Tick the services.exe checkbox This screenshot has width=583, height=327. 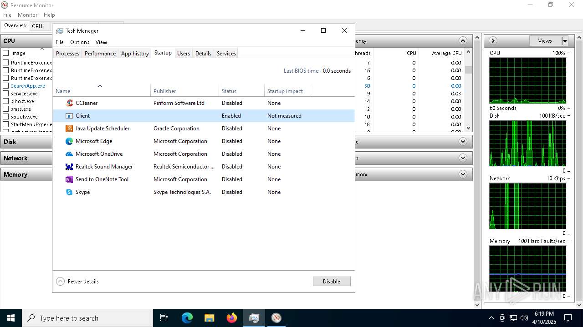point(6,94)
